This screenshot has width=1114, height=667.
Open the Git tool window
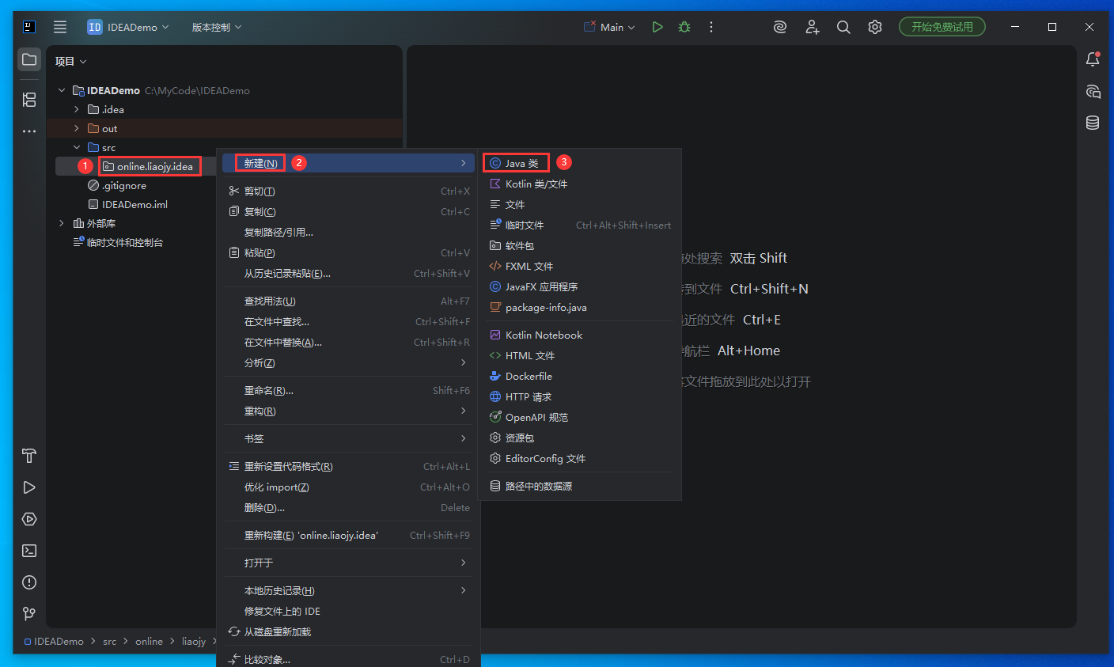[29, 613]
